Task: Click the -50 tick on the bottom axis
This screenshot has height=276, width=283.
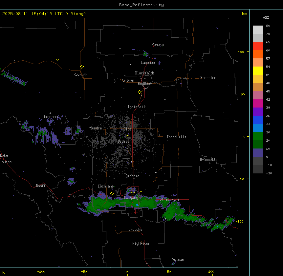Action: click(x=84, y=271)
